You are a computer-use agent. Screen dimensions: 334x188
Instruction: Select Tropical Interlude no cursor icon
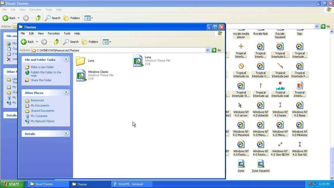pos(241,66)
